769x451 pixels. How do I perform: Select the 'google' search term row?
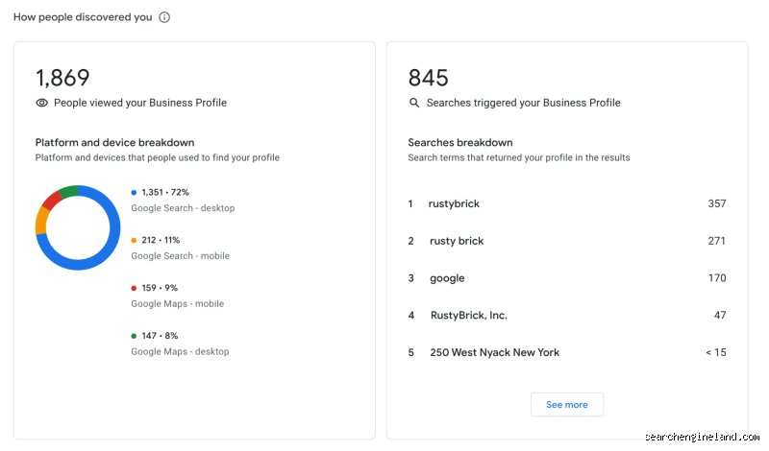pos(567,278)
